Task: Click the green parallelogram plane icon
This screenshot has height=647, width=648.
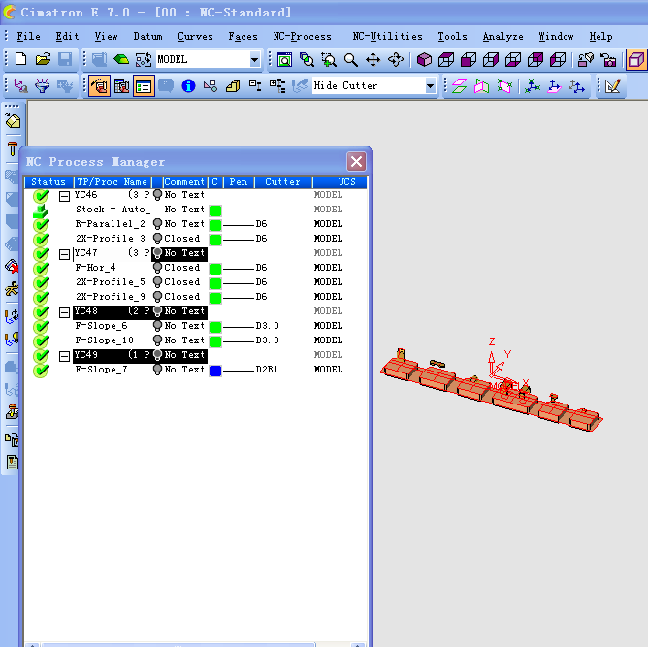Action: tap(459, 86)
